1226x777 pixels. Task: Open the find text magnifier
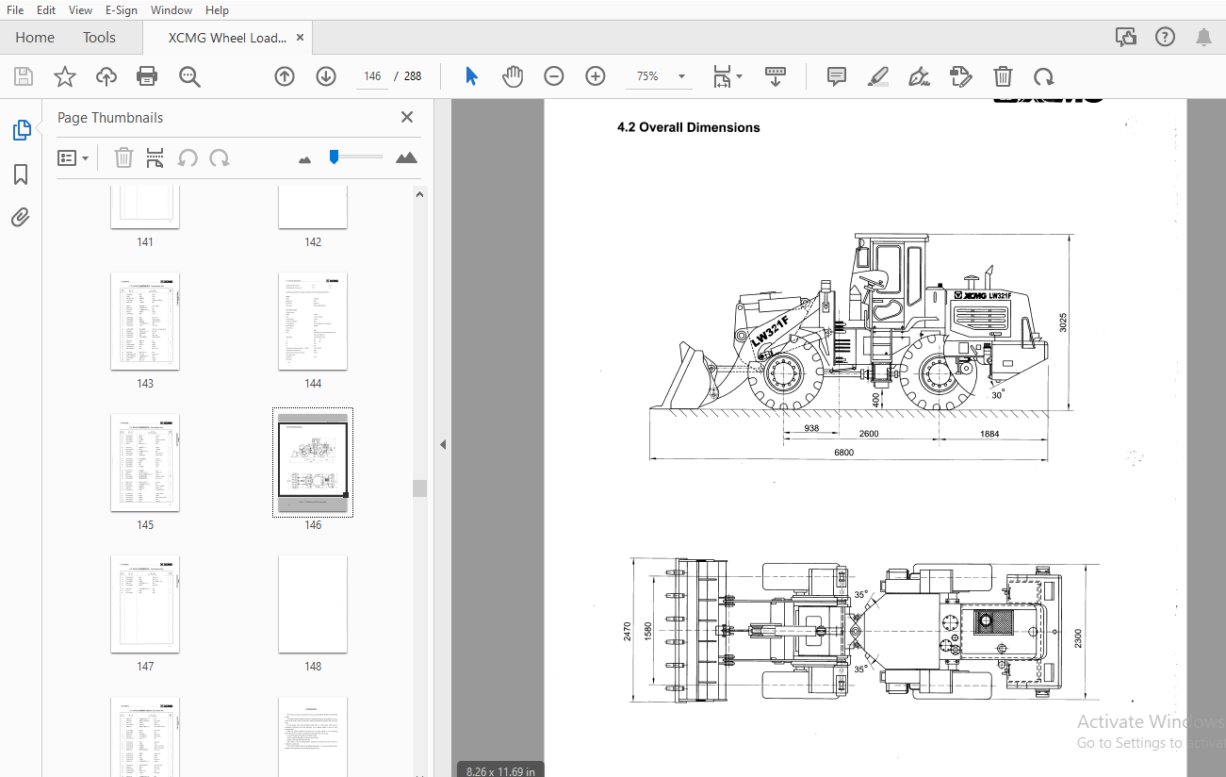pyautogui.click(x=189, y=76)
